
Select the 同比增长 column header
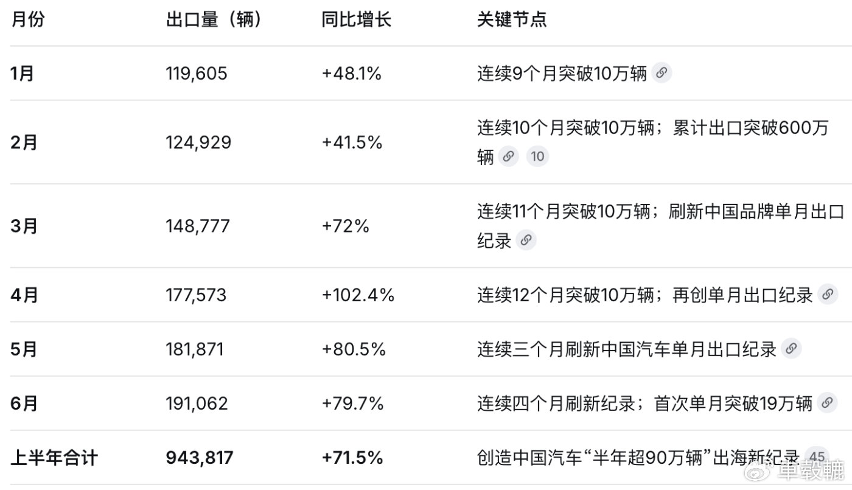356,19
